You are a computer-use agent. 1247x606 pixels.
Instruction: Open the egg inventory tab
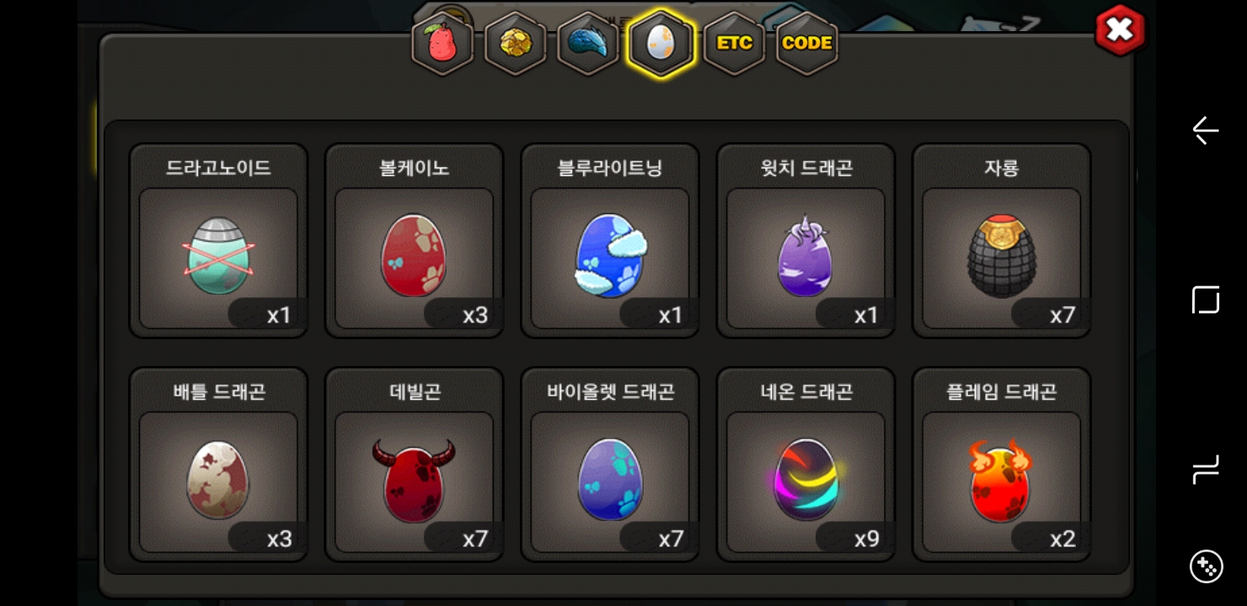coord(661,44)
